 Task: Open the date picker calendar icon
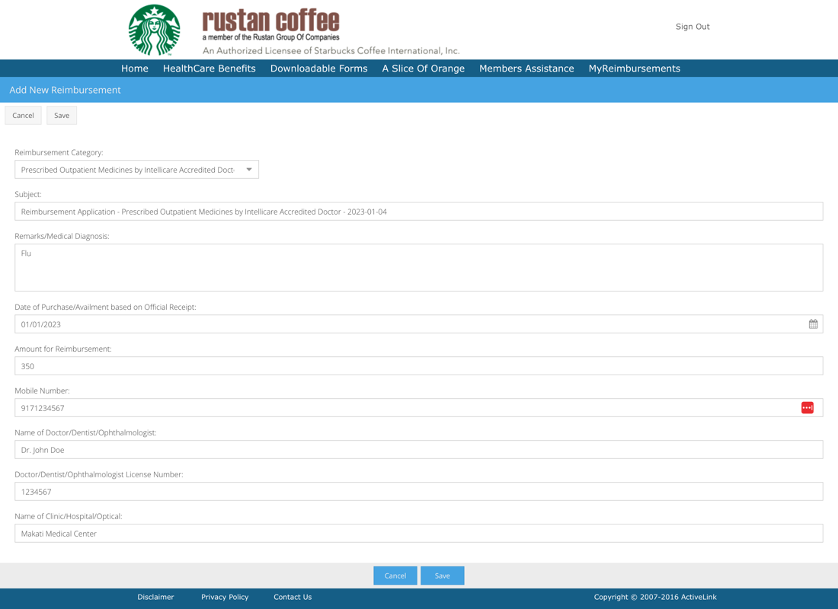813,324
